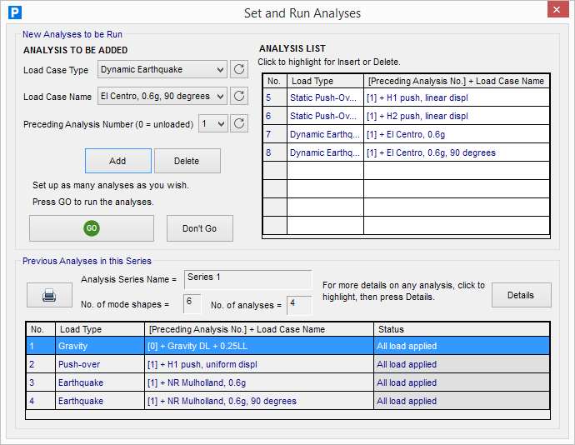
Task: Click the printer icon button
Action: coord(49,295)
